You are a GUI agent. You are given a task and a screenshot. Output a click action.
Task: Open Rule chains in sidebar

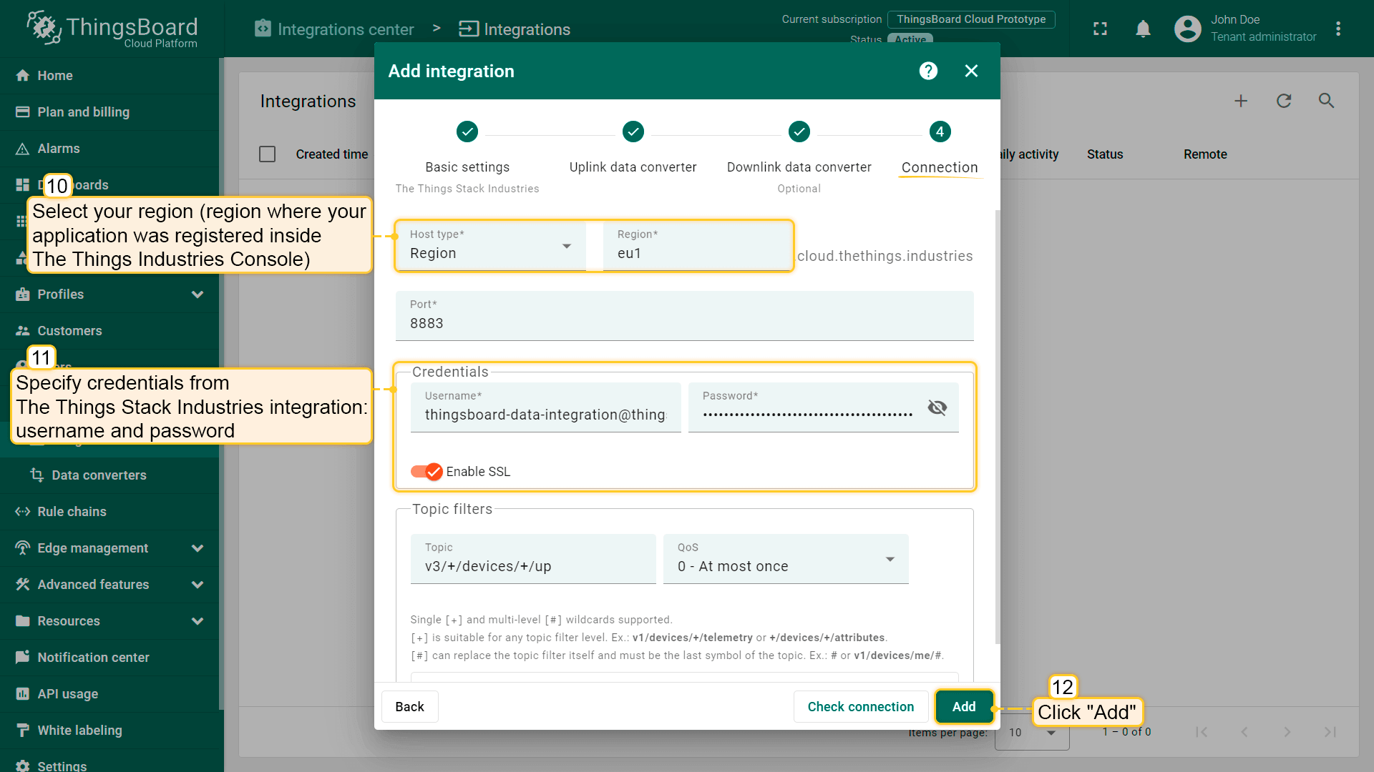point(72,512)
